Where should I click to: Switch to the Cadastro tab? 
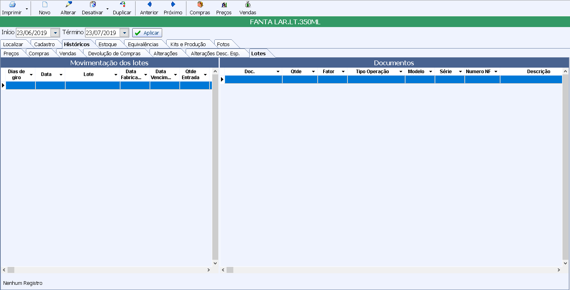45,44
